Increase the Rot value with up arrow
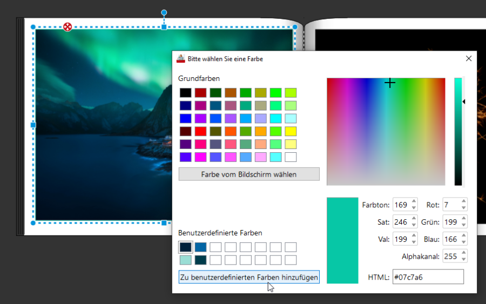486x304 pixels. 463,202
